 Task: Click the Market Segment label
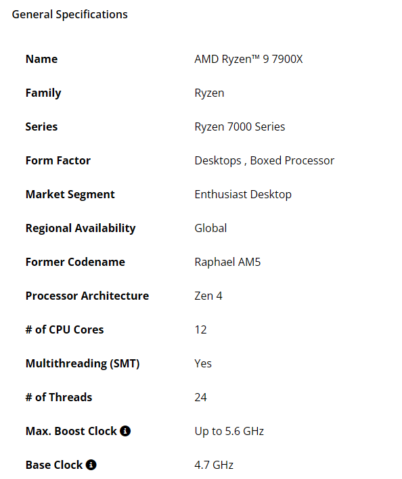point(70,195)
